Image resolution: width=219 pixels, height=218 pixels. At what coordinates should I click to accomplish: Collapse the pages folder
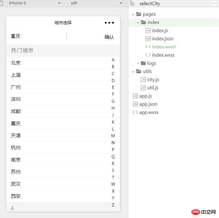click(133, 15)
